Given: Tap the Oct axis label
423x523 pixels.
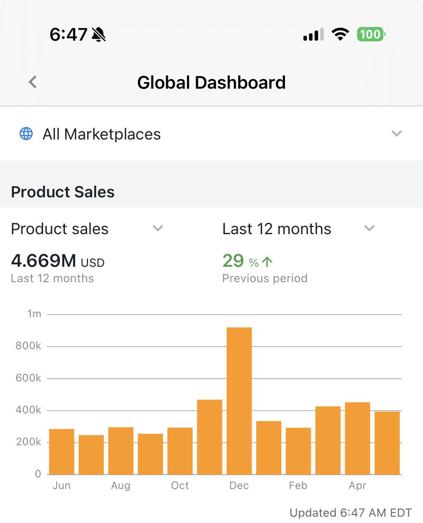Looking at the screenshot, I should [180, 486].
